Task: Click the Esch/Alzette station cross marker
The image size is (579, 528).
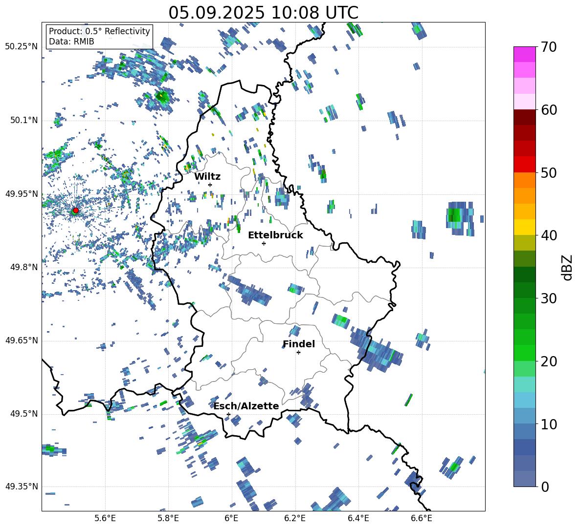Action: 228,414
